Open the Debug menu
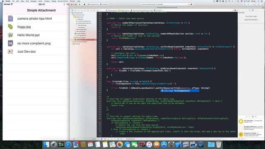 (53, 1)
